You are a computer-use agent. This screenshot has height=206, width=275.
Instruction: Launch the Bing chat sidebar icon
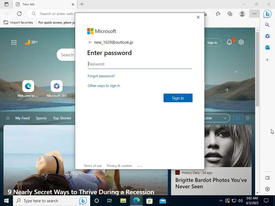267,14
